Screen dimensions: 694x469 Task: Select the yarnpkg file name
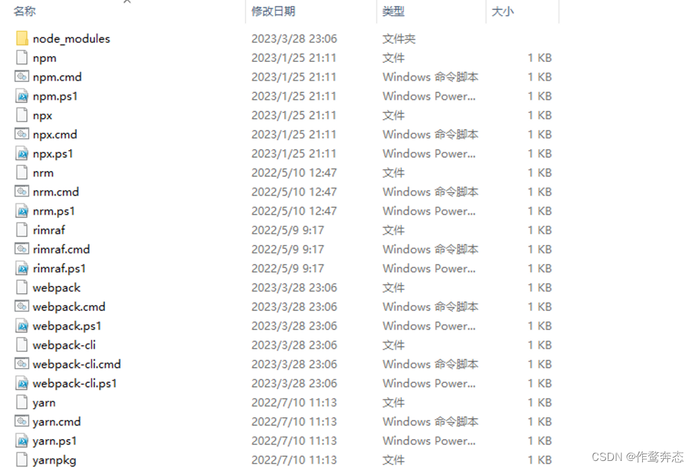(55, 461)
